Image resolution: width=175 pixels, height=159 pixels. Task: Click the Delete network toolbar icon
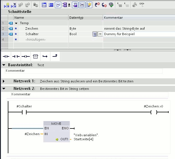point(14,5)
